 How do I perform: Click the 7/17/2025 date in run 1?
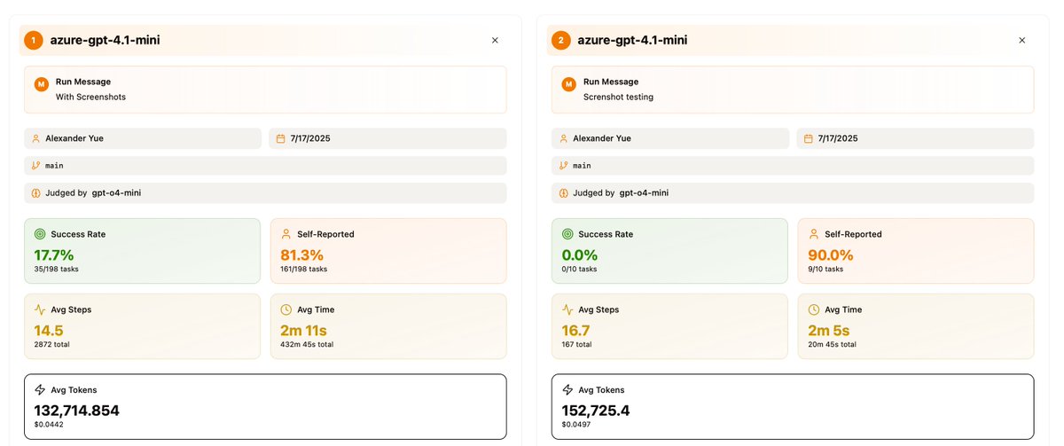(x=310, y=138)
